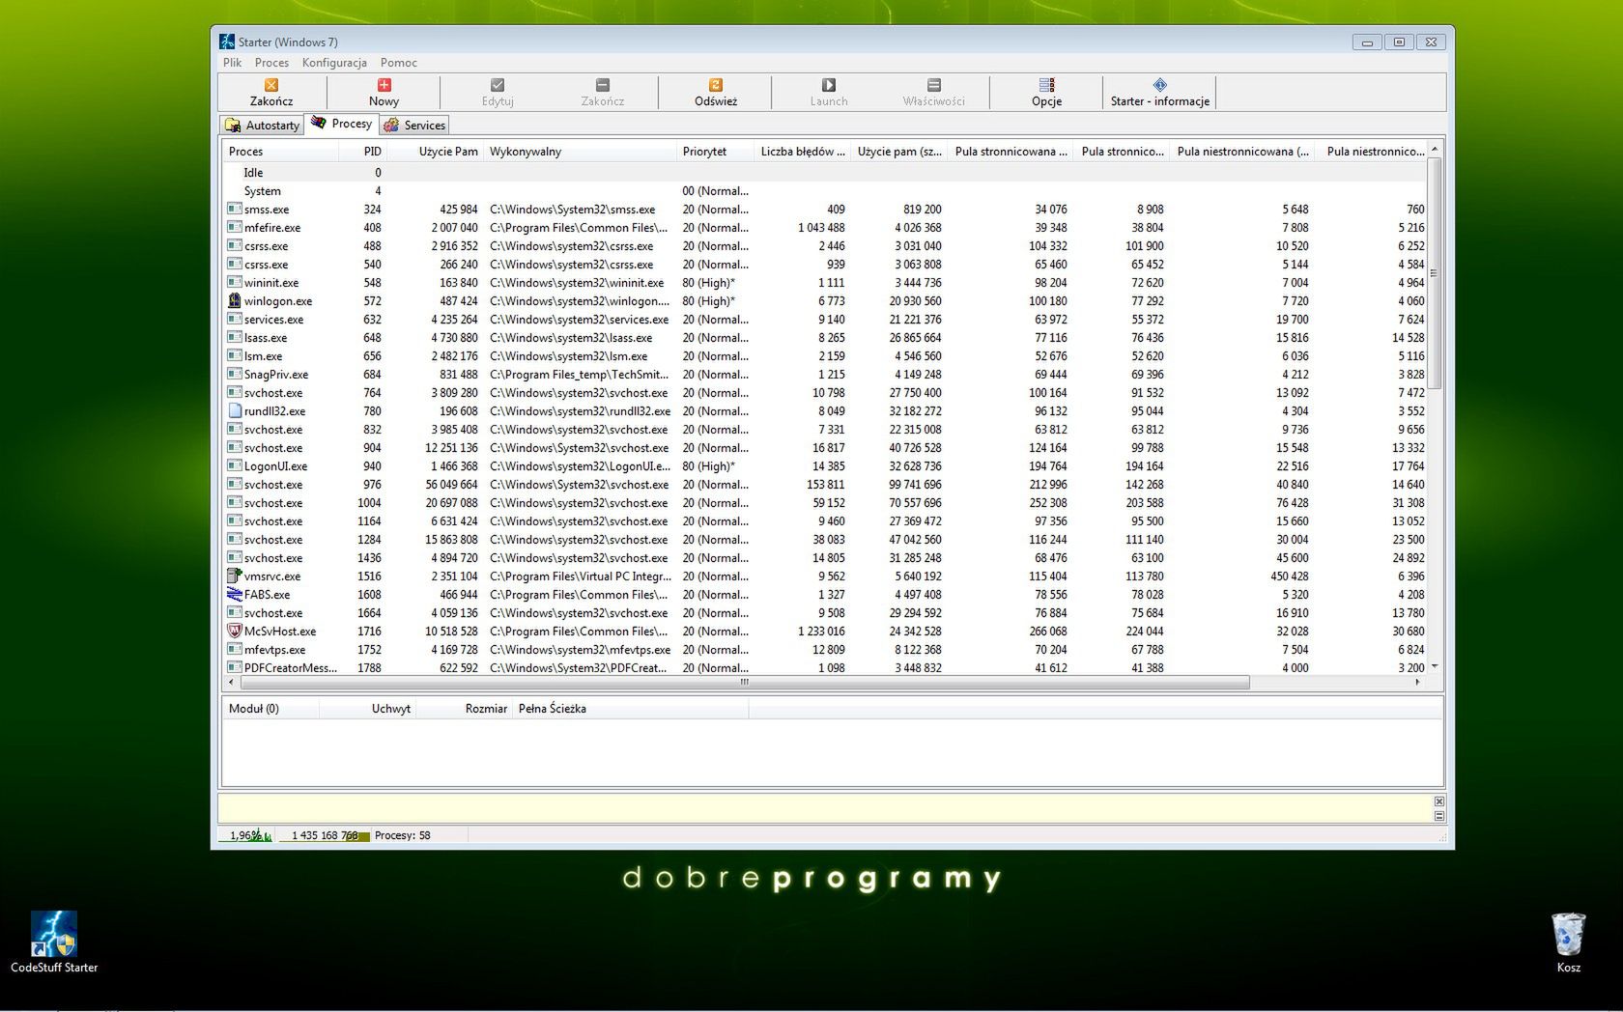Click Starter window title bar icon
The image size is (1623, 1012).
pyautogui.click(x=227, y=42)
